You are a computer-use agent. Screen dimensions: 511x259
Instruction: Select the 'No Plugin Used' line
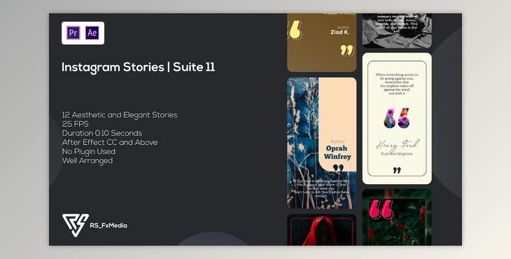click(89, 151)
